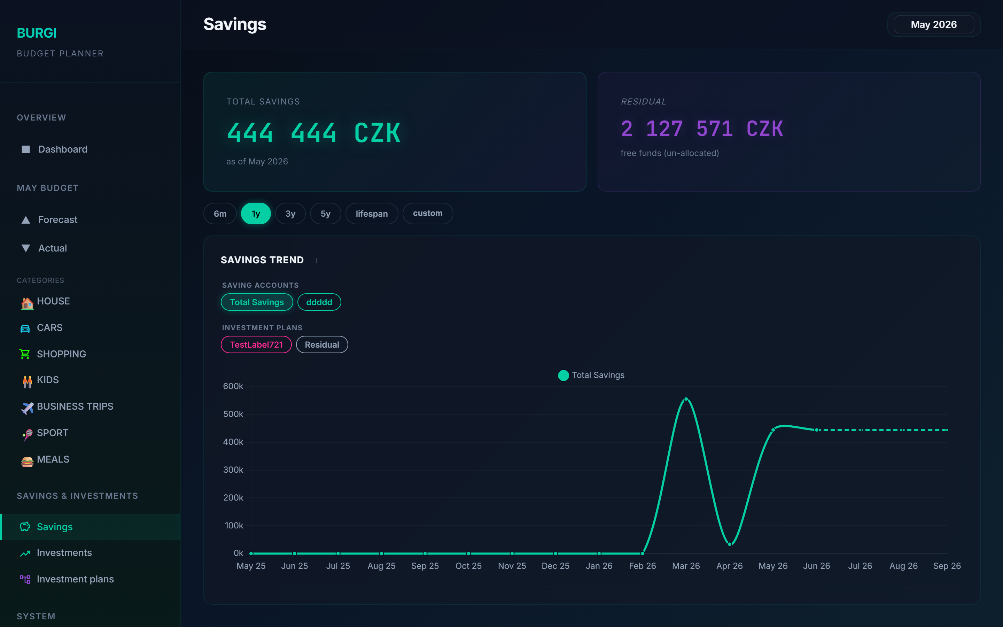Navigate to Investments page
Image resolution: width=1003 pixels, height=627 pixels.
tap(90, 553)
